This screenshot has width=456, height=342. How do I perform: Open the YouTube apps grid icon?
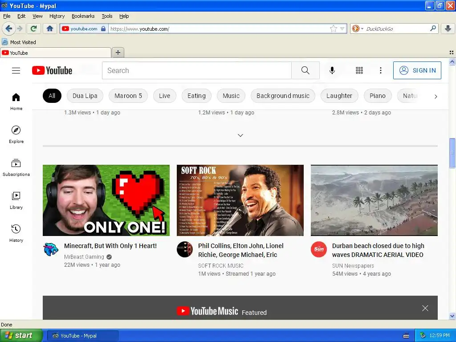point(359,70)
